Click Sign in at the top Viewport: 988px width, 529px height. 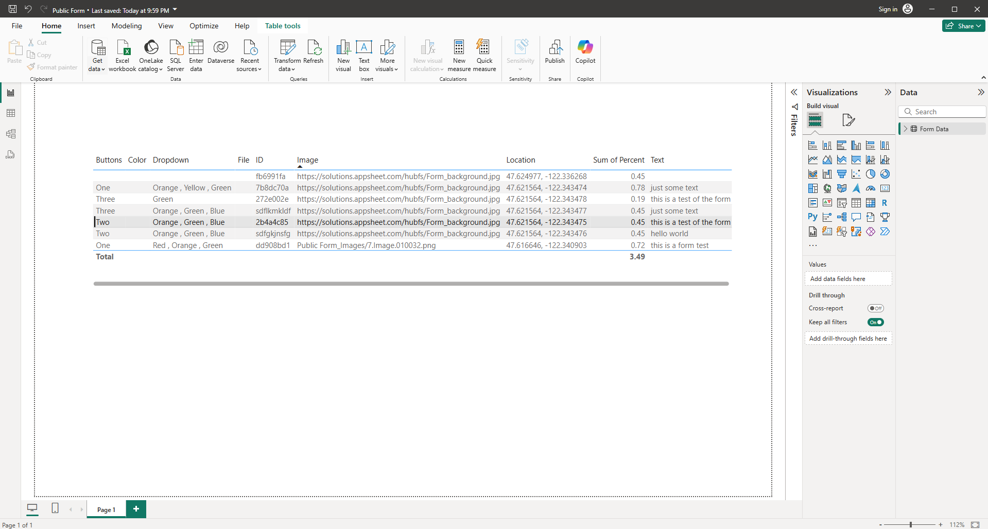point(888,9)
